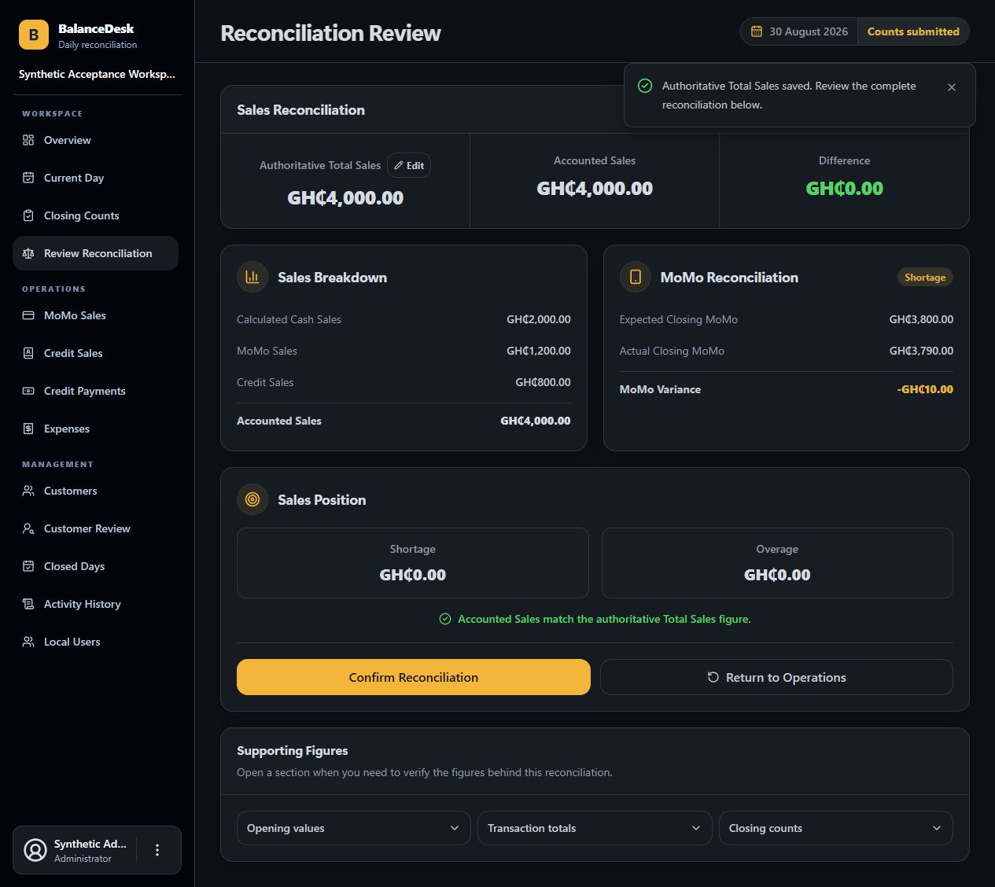Edit the Authoritative Total Sales

click(409, 165)
